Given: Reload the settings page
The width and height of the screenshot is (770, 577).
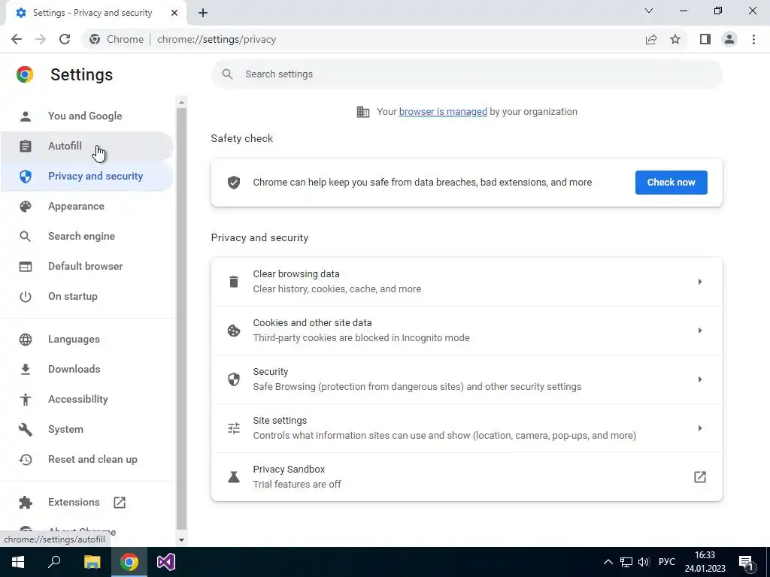Looking at the screenshot, I should (65, 39).
